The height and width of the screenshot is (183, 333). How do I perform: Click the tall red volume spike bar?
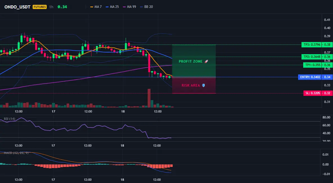(x=149, y=98)
